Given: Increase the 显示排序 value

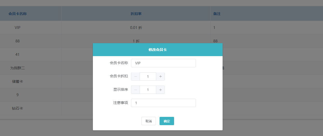Looking at the screenshot, I should coord(160,90).
